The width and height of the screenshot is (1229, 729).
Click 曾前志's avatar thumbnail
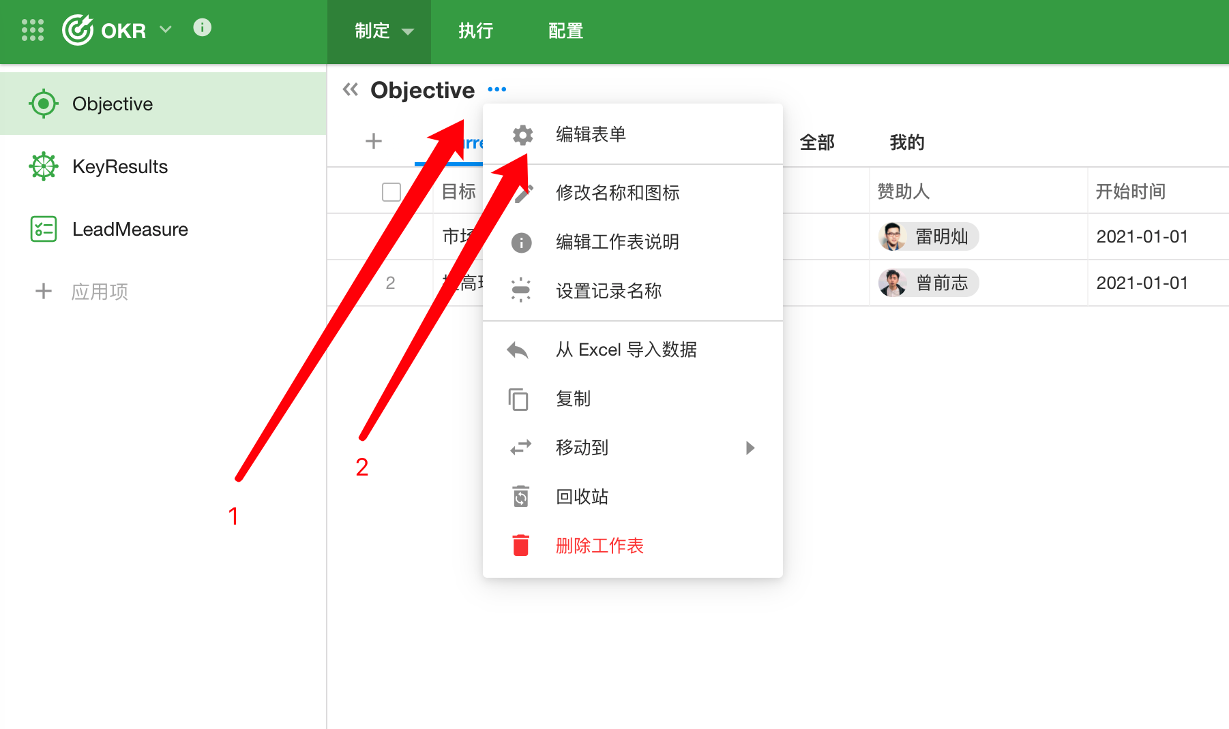(x=893, y=283)
